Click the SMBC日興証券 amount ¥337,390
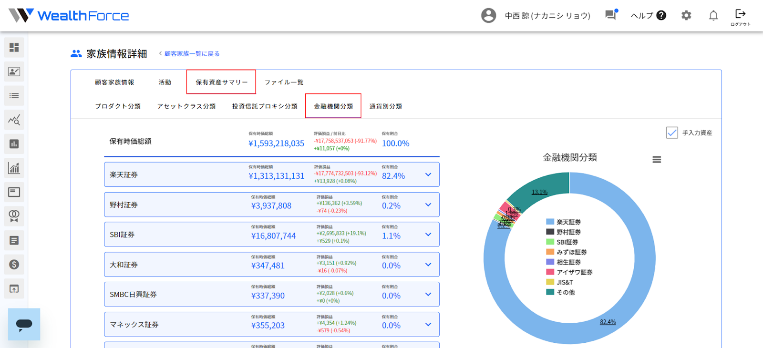763x348 pixels. 268,296
